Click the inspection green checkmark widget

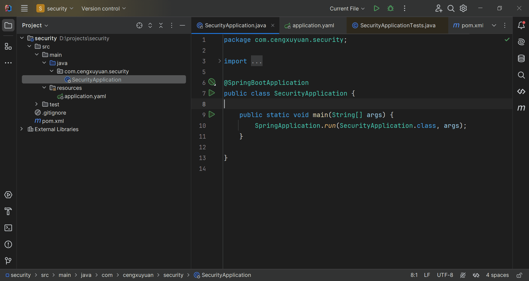[x=507, y=40]
